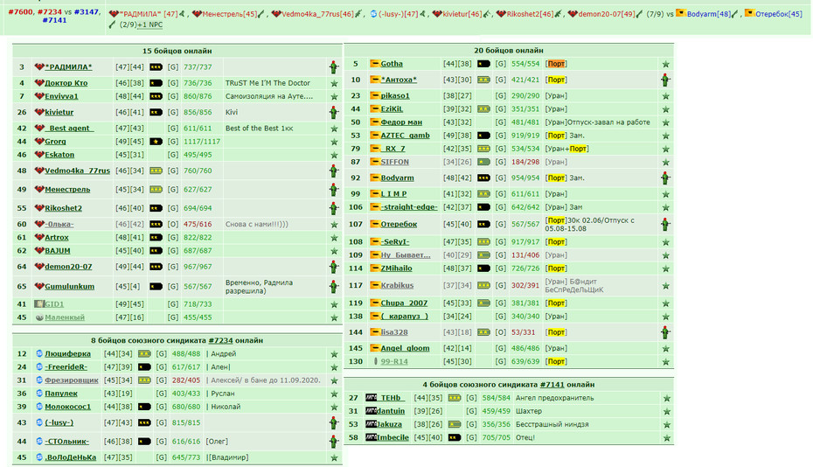This screenshot has width=813, height=467.
Task: Click the soldier icon in Vedmo4ka_77rus list row
Action: pos(334,171)
